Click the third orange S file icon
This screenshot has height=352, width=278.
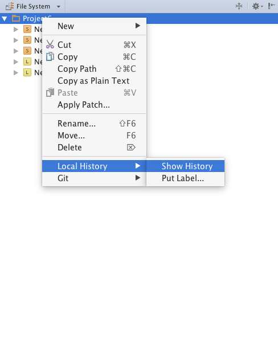[x=27, y=51]
